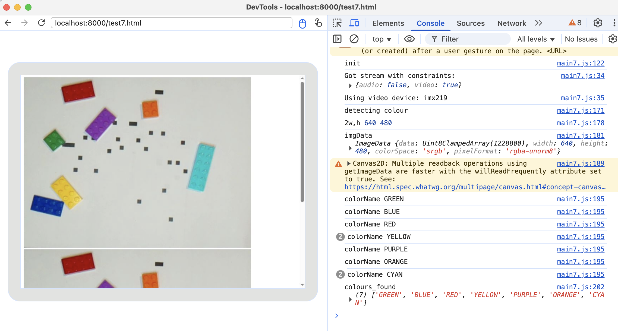Toggle the device toolbar icon
The width and height of the screenshot is (618, 331).
click(354, 23)
